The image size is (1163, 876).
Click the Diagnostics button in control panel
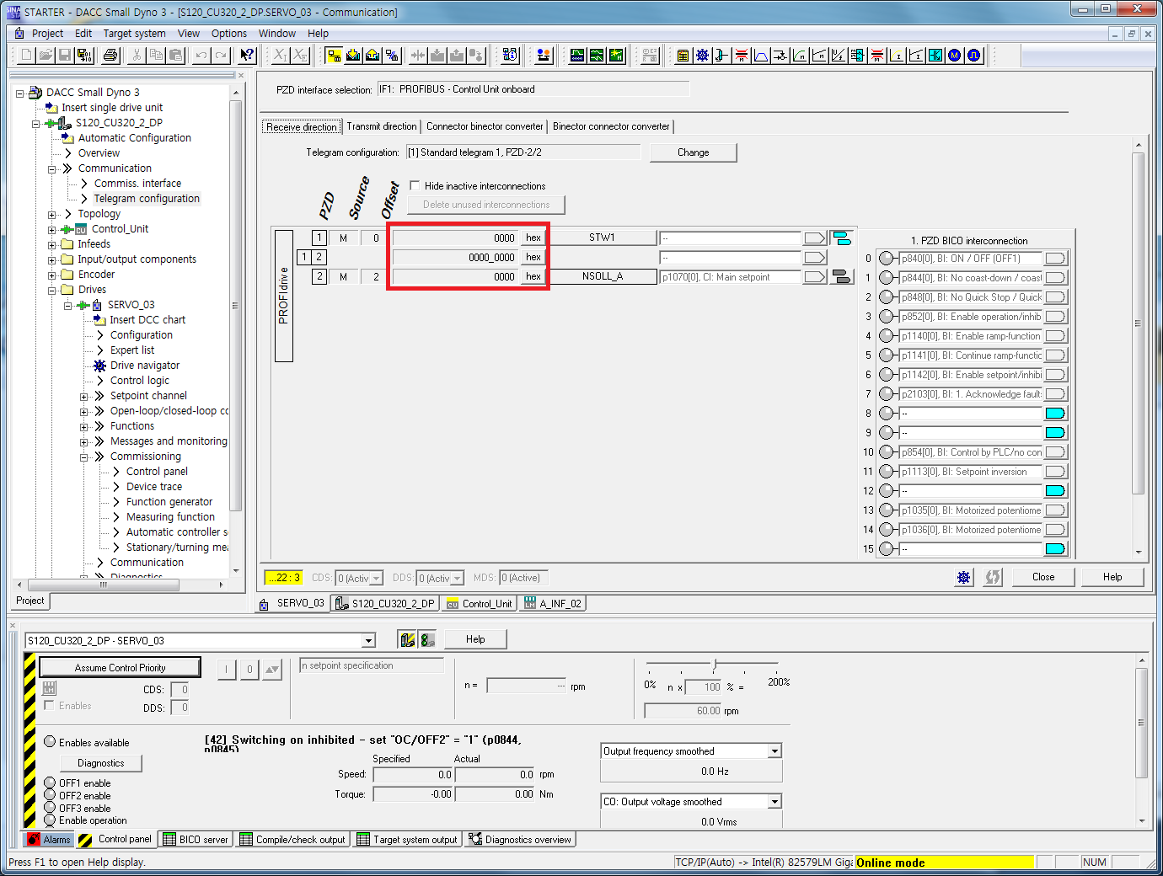click(x=101, y=763)
